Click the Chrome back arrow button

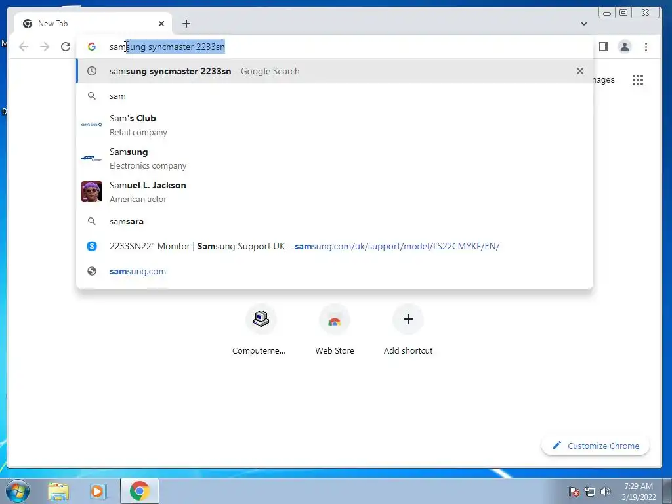tap(24, 47)
